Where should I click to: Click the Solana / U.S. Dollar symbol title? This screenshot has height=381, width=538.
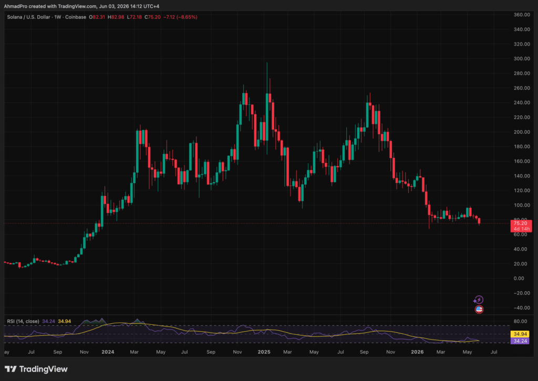click(x=28, y=17)
